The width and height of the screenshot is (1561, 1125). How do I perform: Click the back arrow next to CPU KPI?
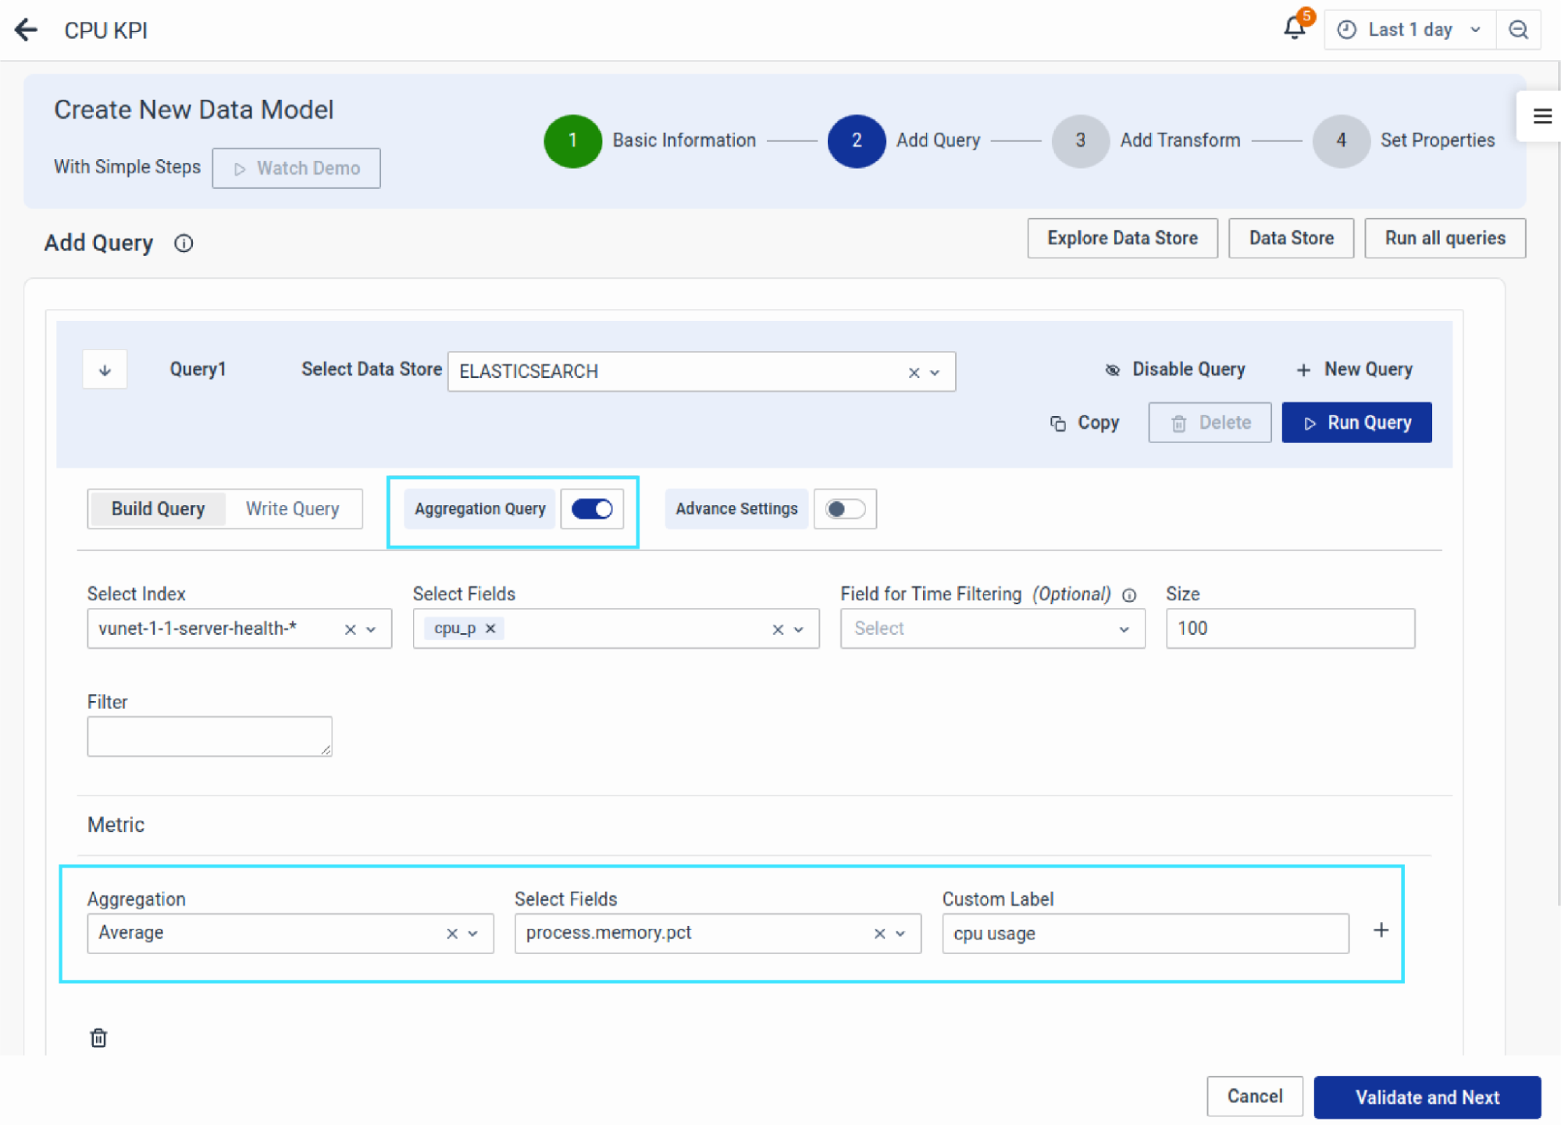click(26, 30)
